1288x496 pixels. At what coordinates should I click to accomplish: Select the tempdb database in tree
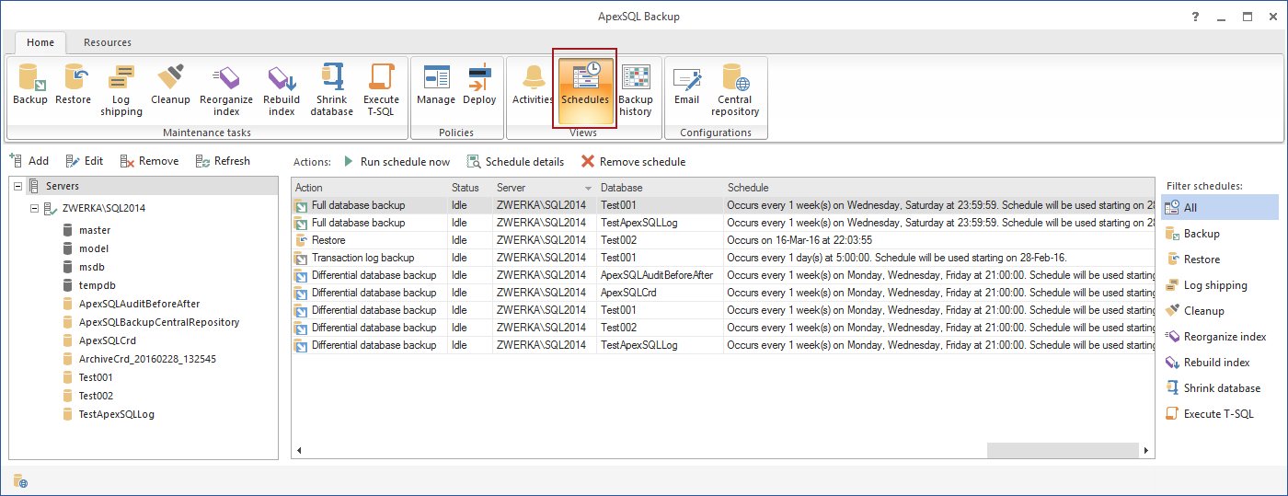(97, 285)
